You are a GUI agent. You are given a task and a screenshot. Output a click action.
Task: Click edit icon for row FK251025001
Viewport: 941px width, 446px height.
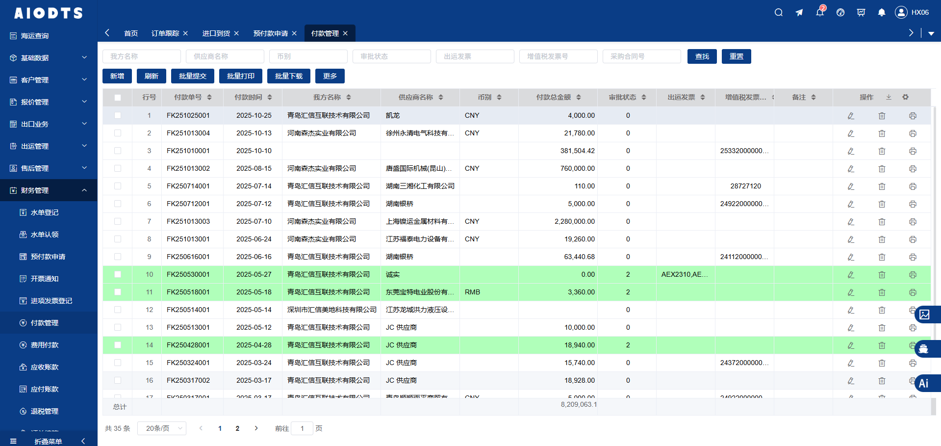[x=851, y=116]
